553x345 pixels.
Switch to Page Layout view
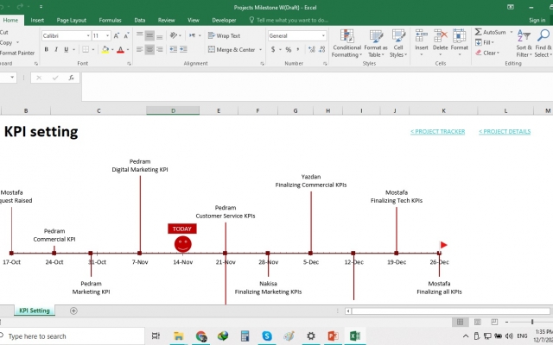[478, 322]
